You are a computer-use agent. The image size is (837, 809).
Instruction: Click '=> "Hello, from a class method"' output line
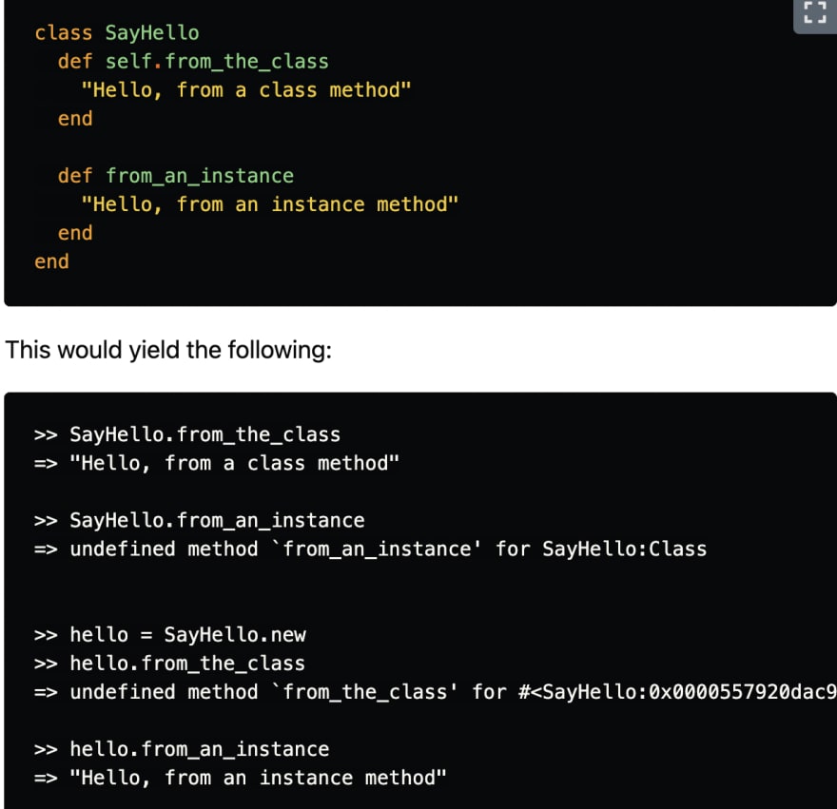click(x=217, y=463)
